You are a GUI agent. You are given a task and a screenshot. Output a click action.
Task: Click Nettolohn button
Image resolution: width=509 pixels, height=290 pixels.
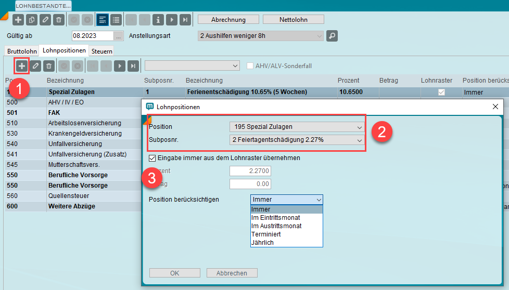click(294, 19)
